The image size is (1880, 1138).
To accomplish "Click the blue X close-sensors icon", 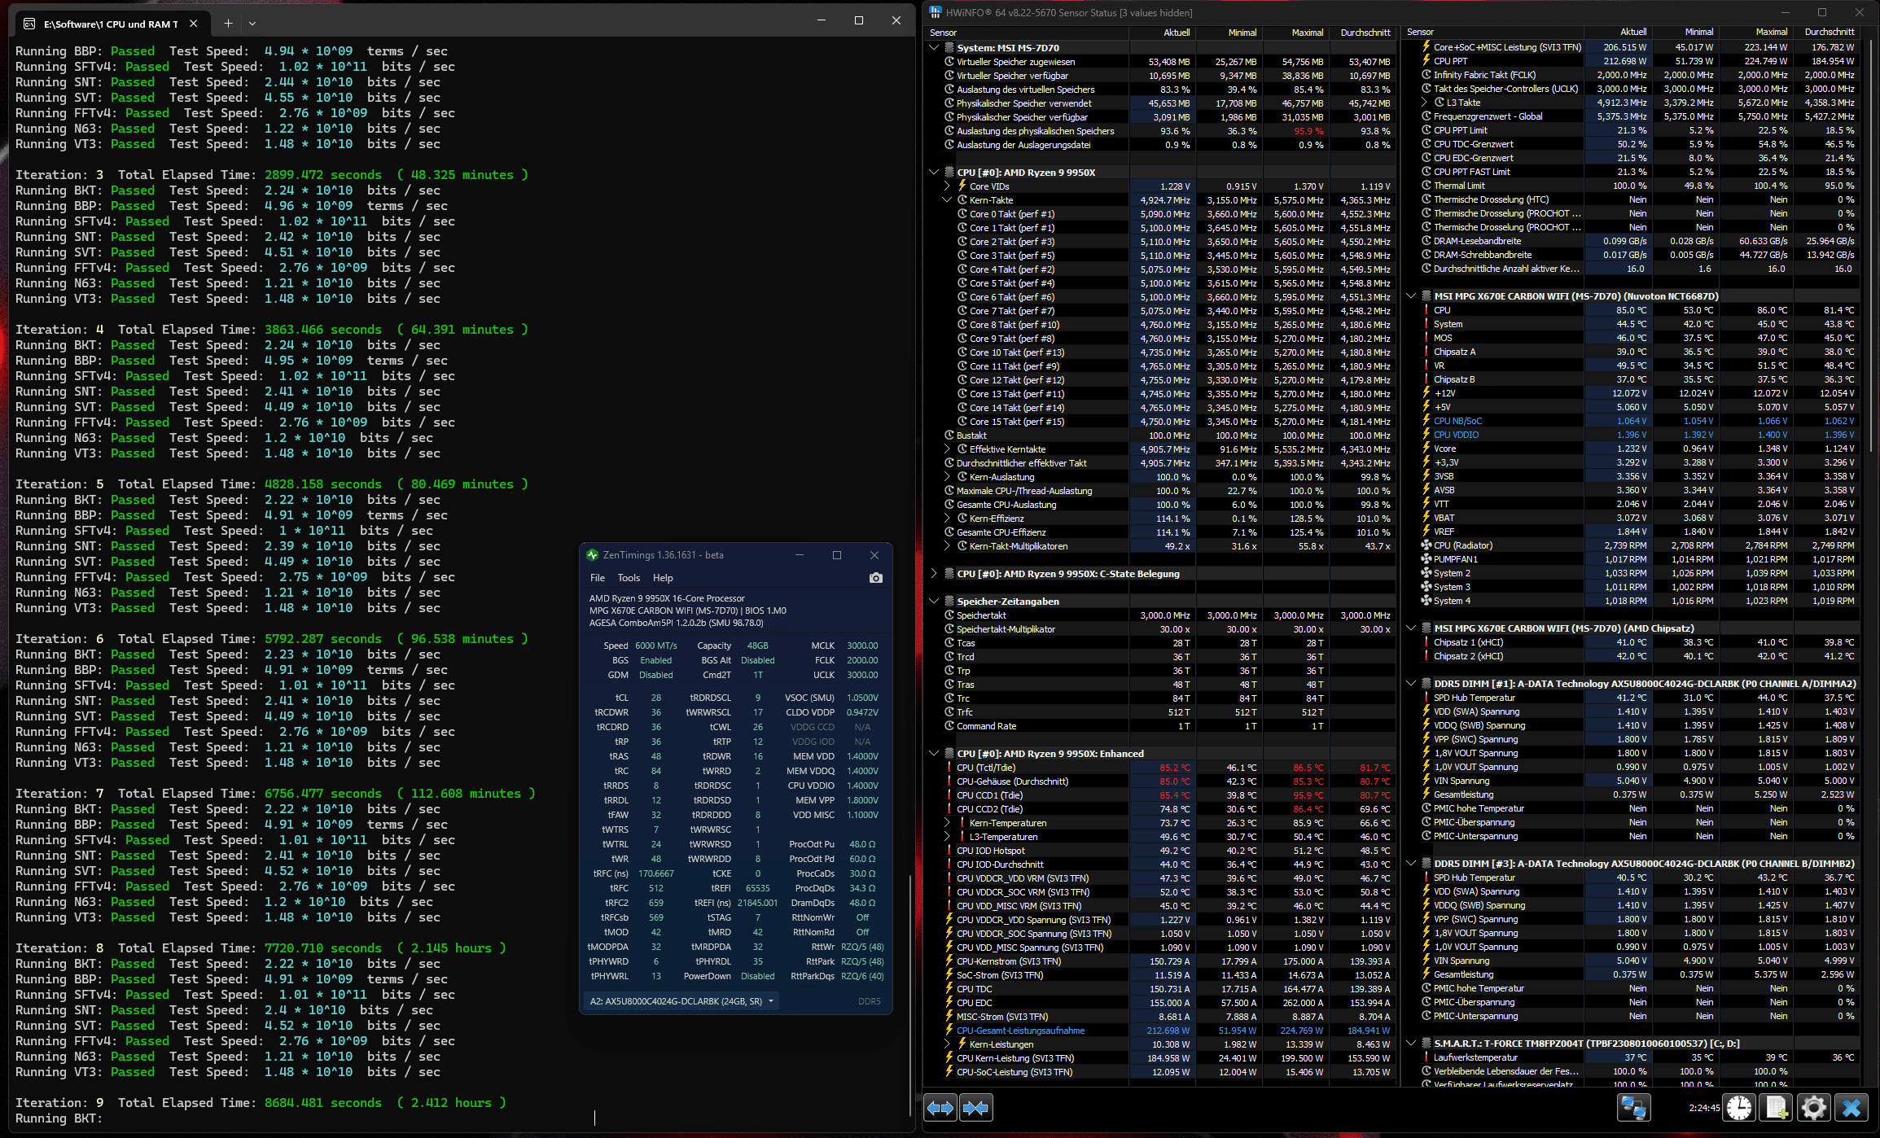I will point(1852,1108).
